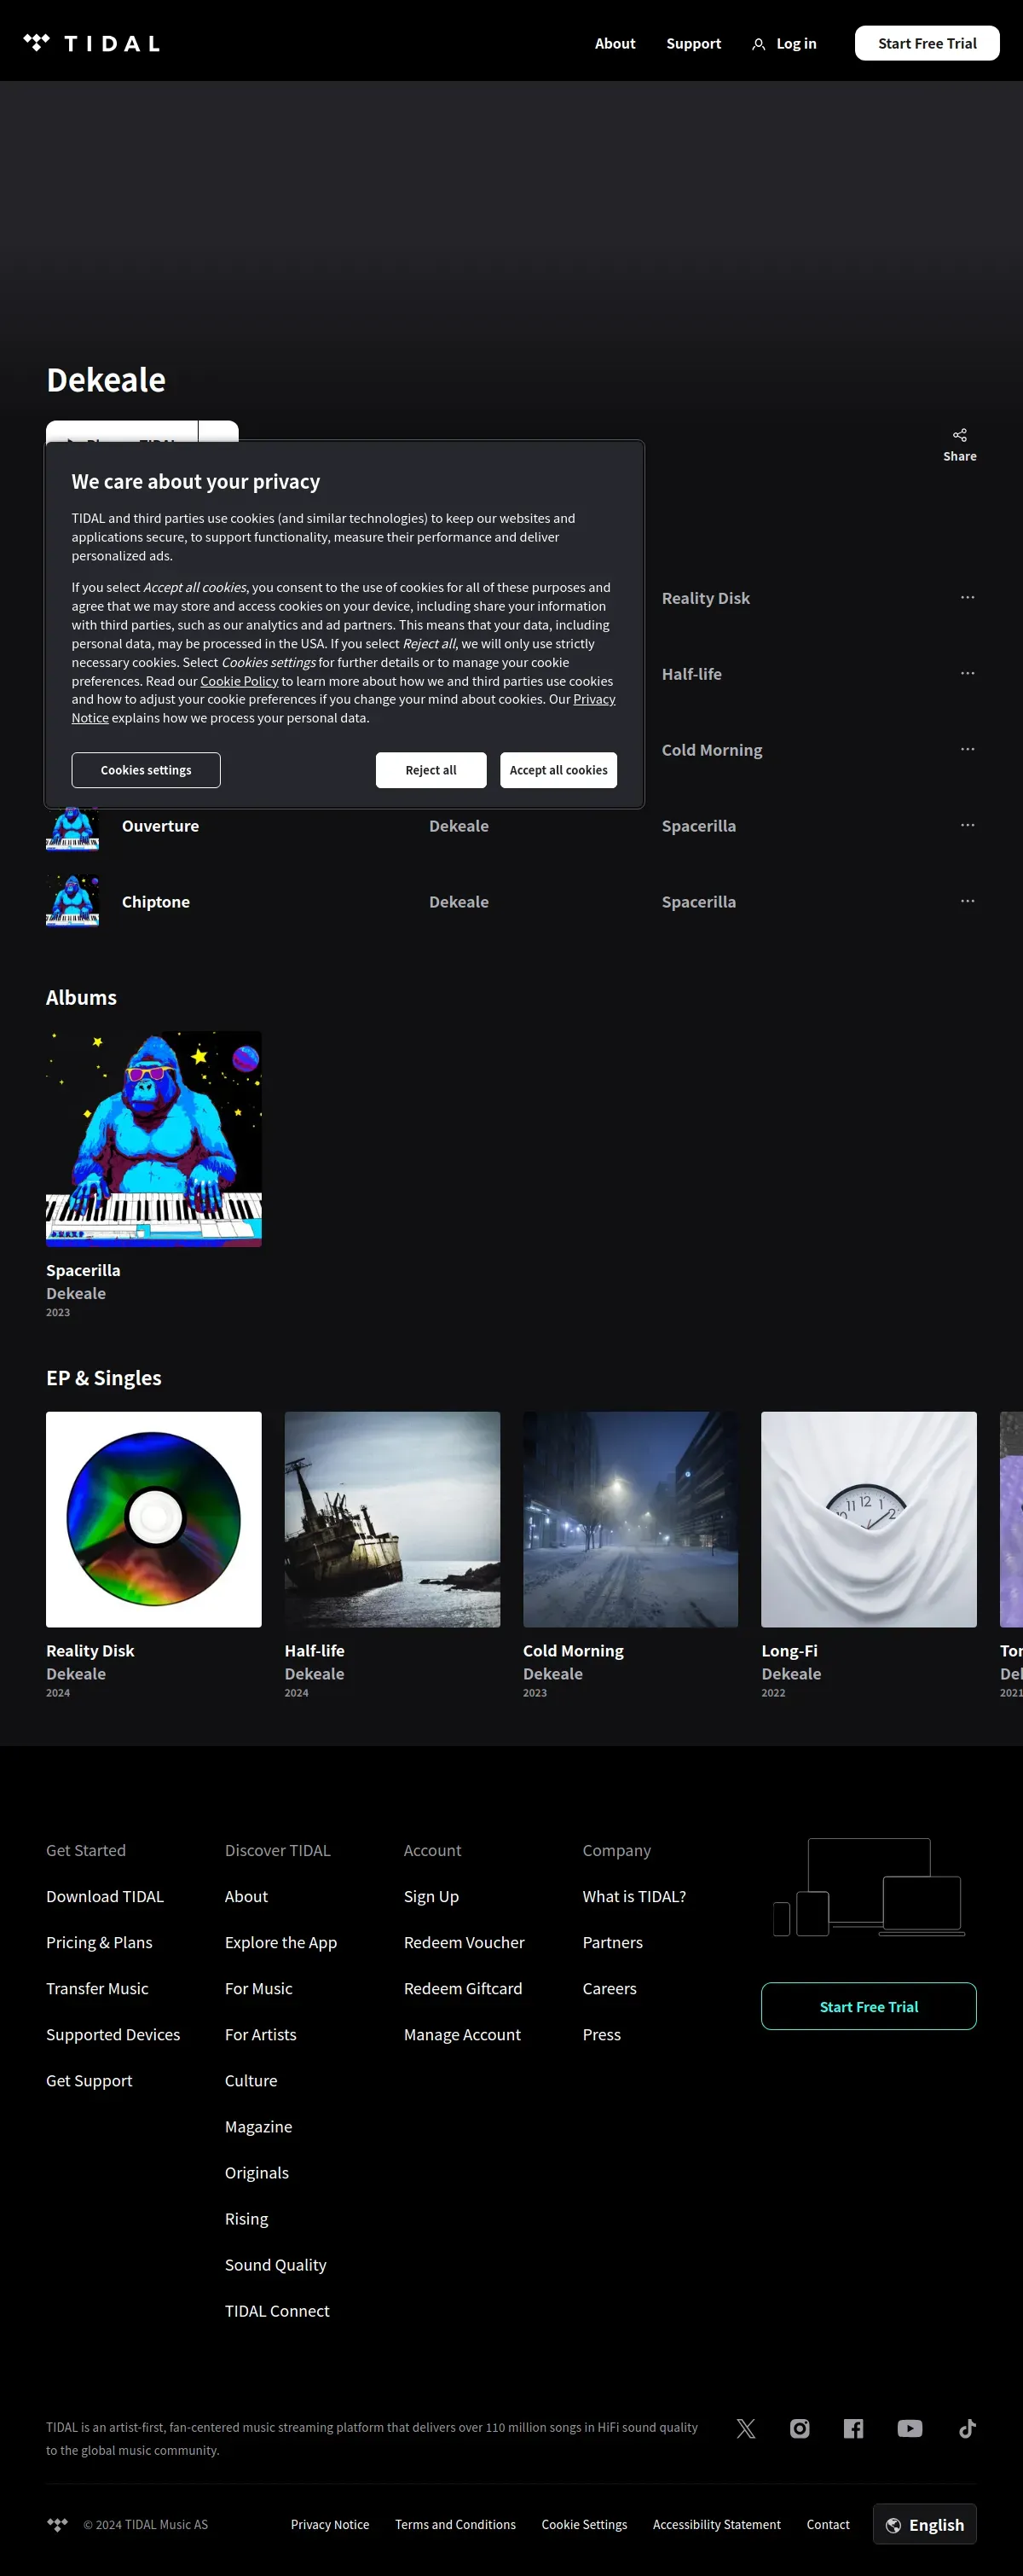Open Long-Fi single cover

tap(870, 1519)
